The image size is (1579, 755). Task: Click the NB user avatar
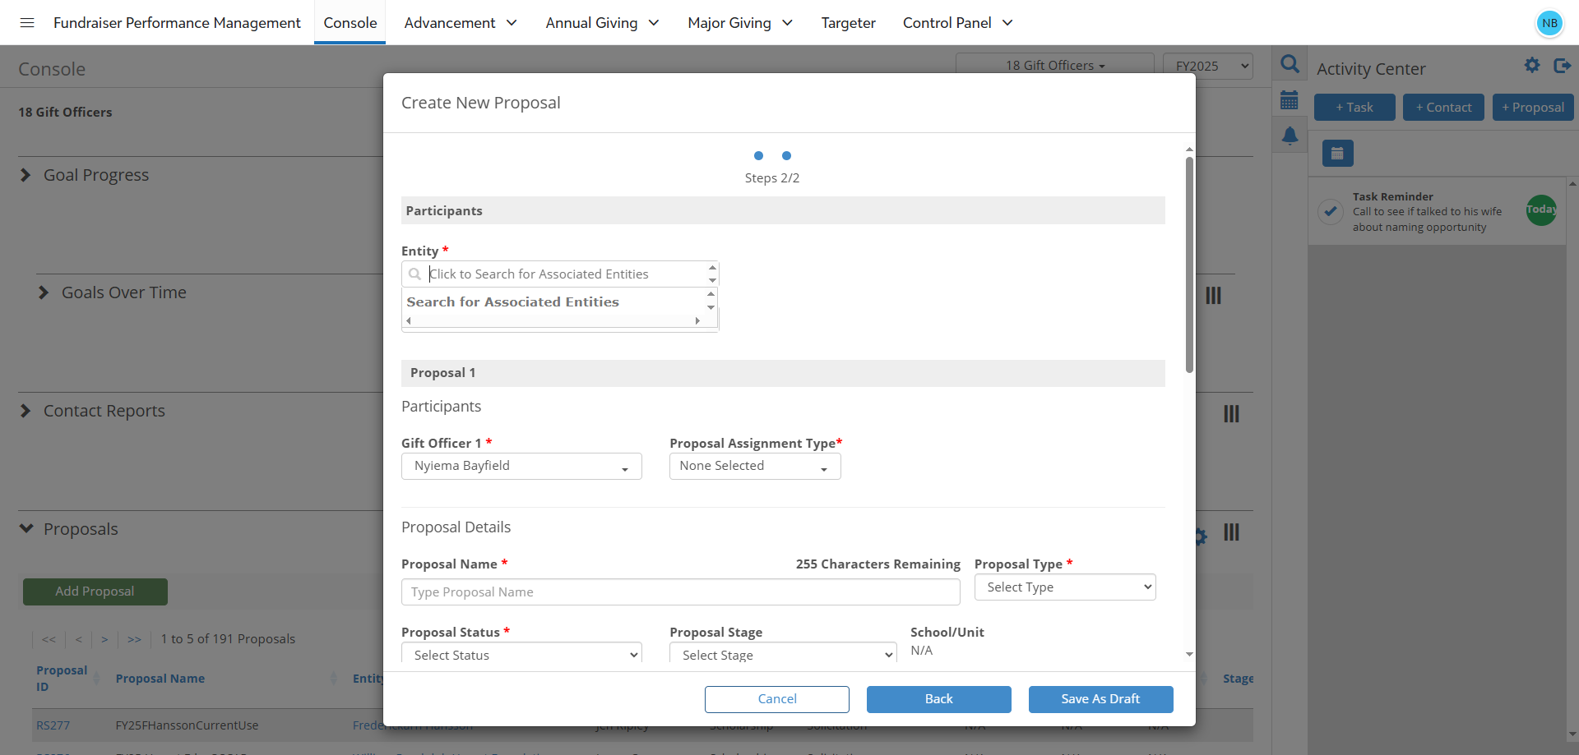tap(1549, 23)
